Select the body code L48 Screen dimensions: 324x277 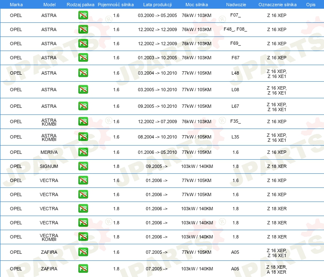pyautogui.click(x=235, y=73)
